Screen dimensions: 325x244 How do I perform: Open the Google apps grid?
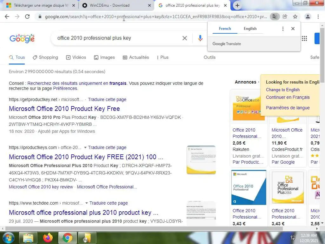304,38
